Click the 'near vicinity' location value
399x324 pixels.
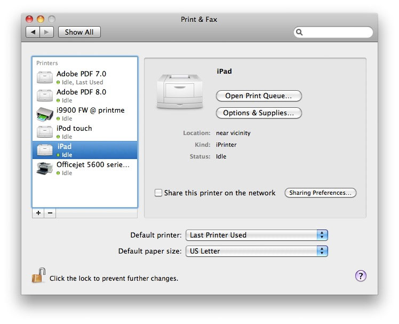(x=233, y=133)
